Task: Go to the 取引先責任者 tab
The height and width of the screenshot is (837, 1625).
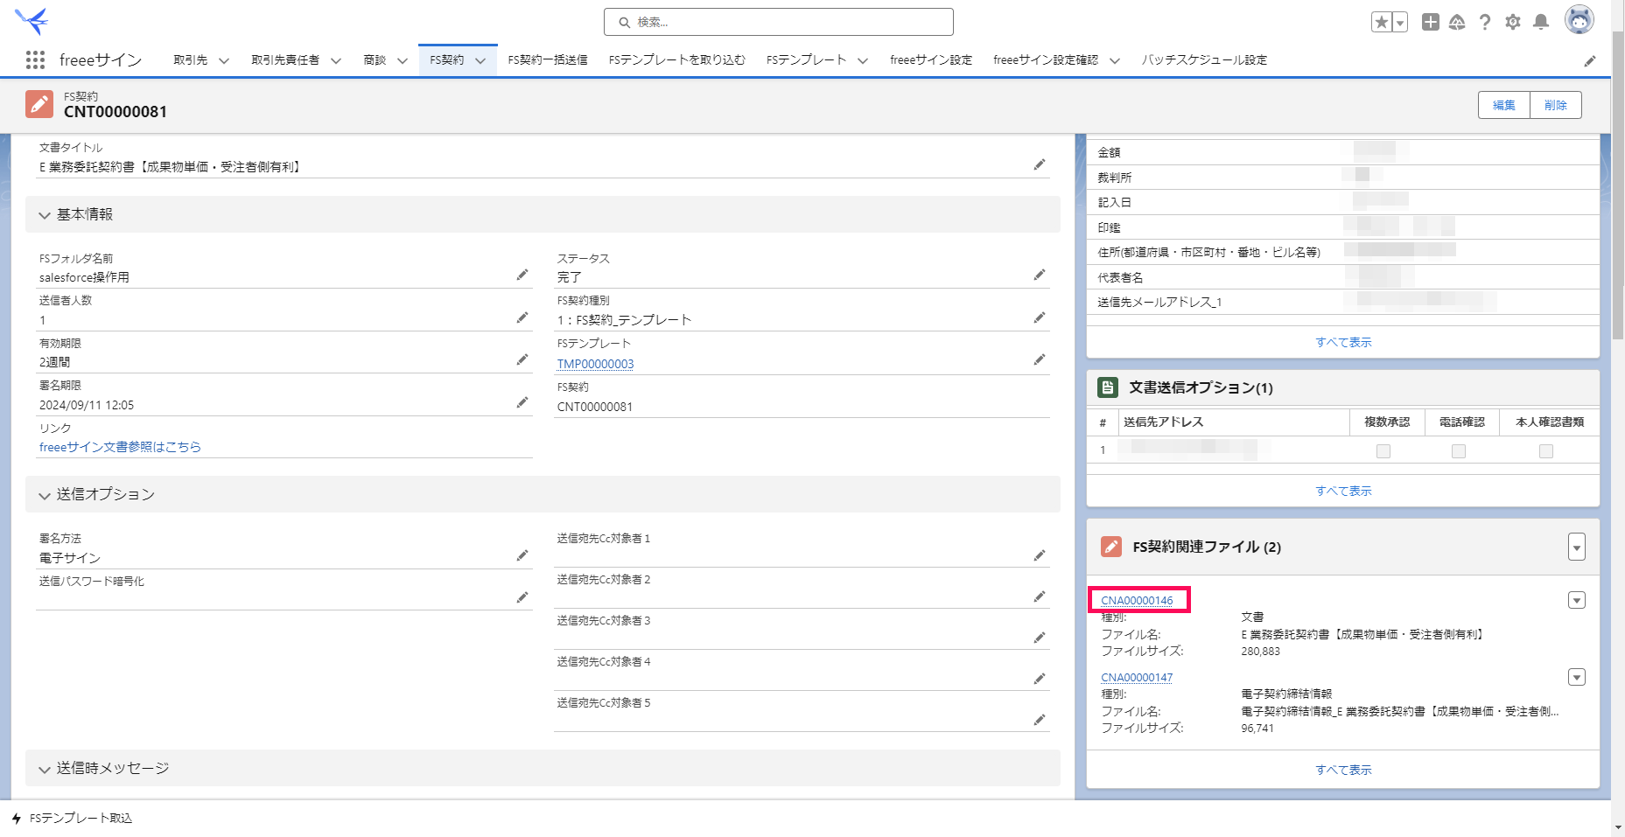Action: 285,60
